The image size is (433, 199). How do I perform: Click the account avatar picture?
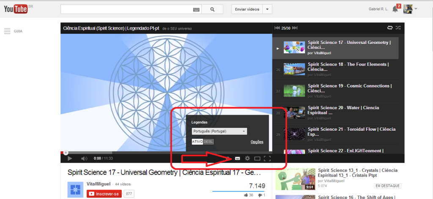pos(408,9)
